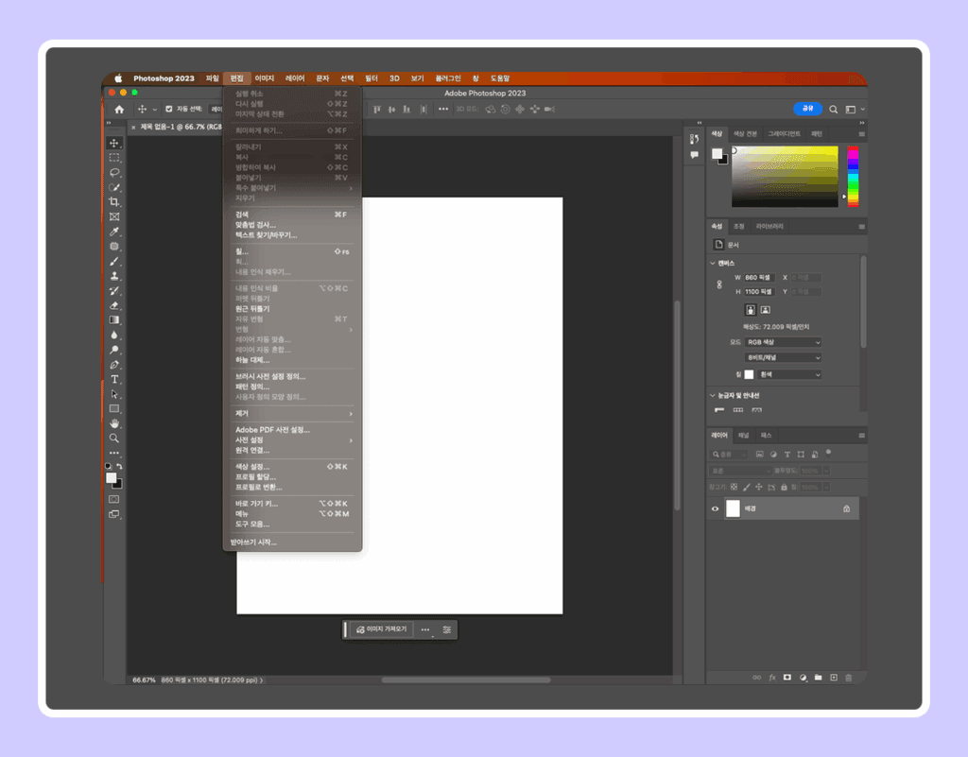Toggle the Quick Mask mode icon
The width and height of the screenshot is (968, 757).
click(114, 499)
